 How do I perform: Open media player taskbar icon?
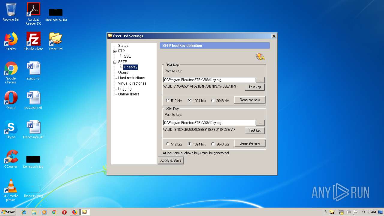[x=44, y=212]
